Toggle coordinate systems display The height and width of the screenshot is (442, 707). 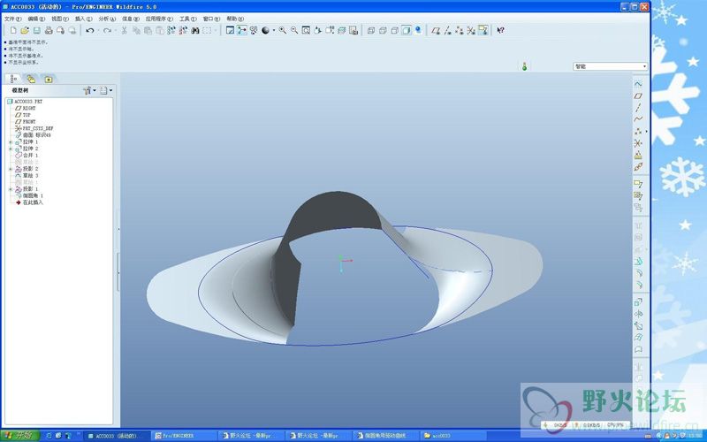pyautogui.click(x=471, y=30)
